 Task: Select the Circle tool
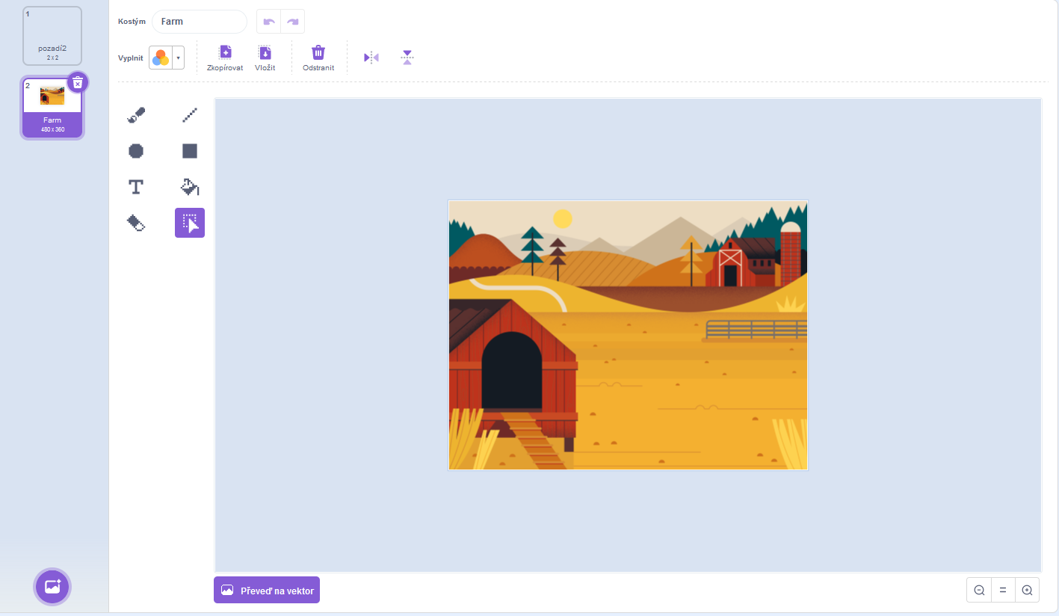[136, 151]
